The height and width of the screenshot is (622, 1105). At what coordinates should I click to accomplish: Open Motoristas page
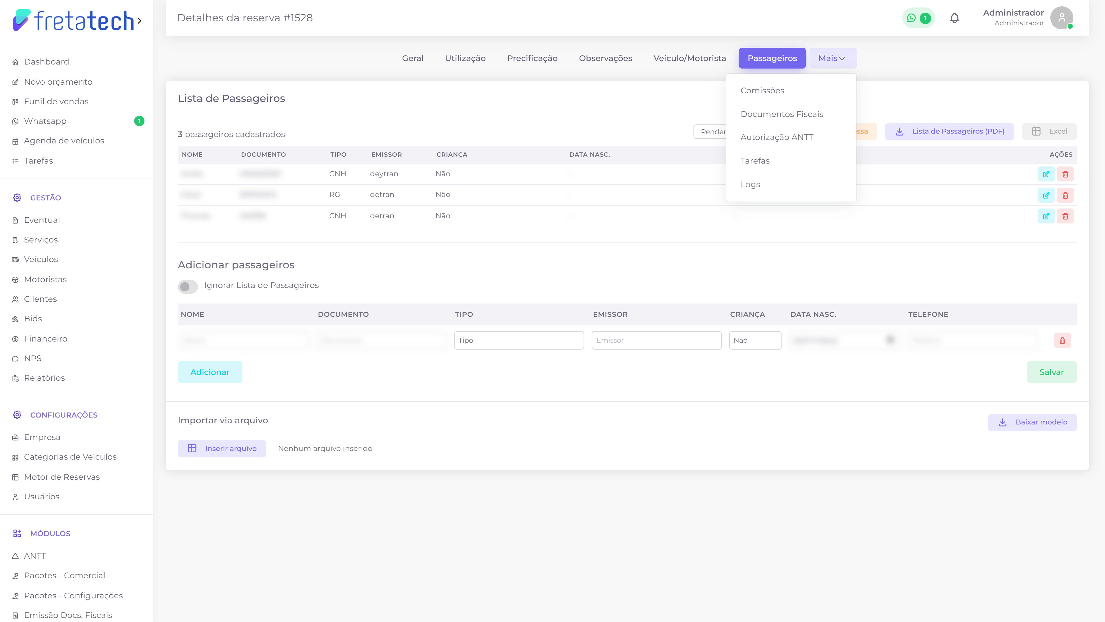(x=45, y=279)
